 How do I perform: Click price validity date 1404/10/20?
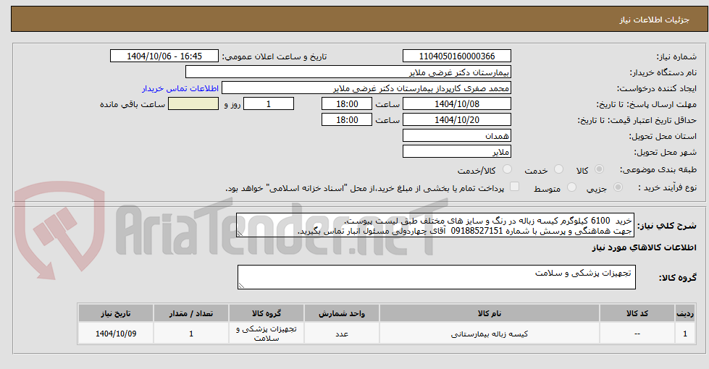pos(457,119)
